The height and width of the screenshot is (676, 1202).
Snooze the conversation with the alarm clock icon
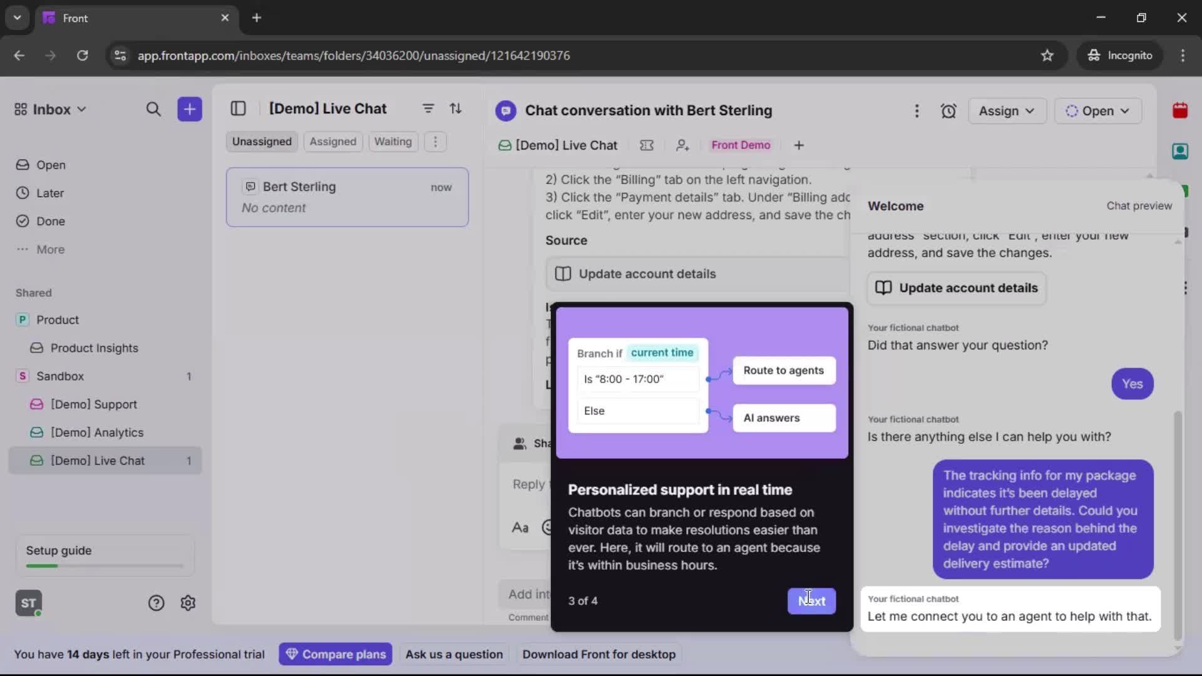pyautogui.click(x=948, y=111)
